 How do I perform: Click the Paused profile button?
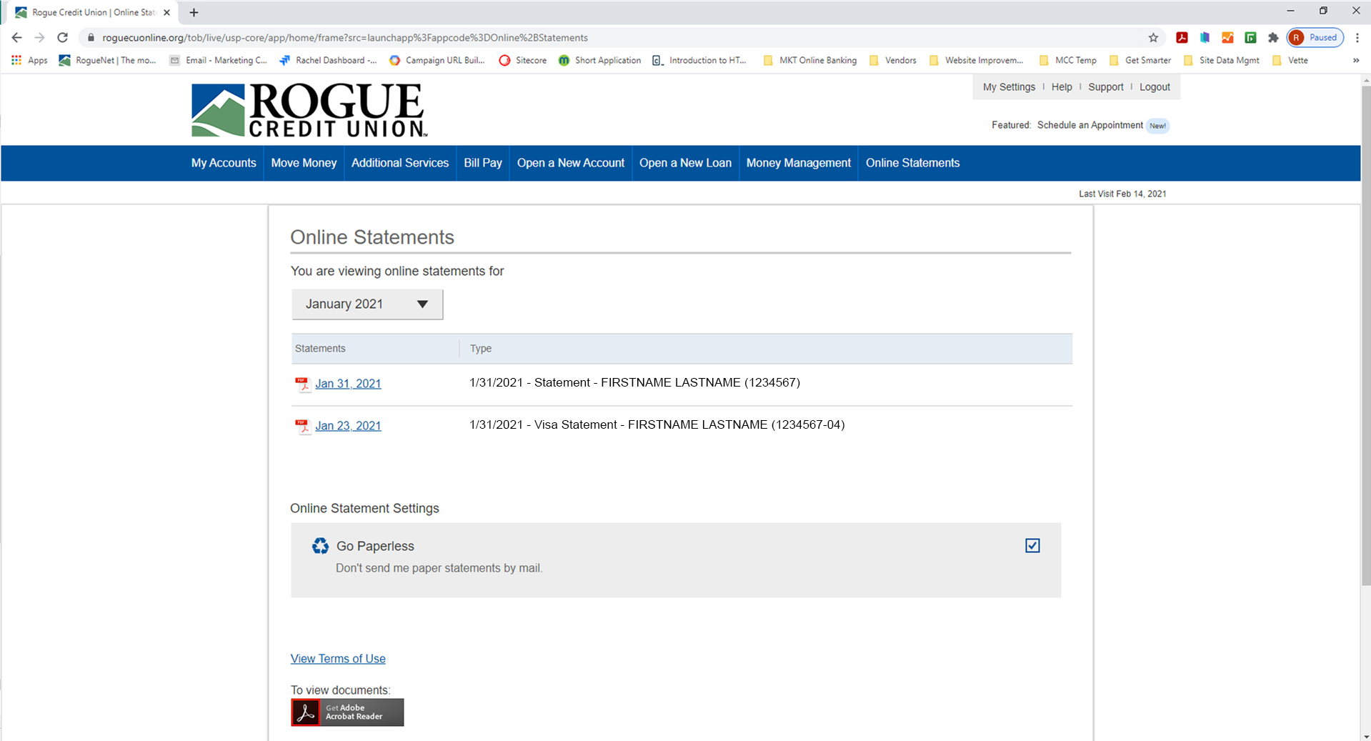click(x=1315, y=38)
